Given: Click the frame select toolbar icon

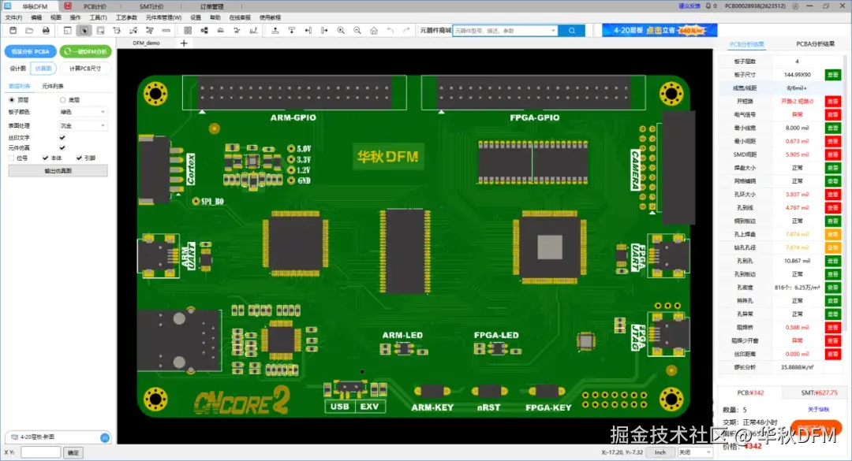Looking at the screenshot, I should 100,31.
